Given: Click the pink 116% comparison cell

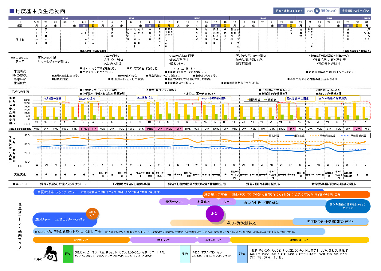Looking at the screenshot, I should point(291,128).
